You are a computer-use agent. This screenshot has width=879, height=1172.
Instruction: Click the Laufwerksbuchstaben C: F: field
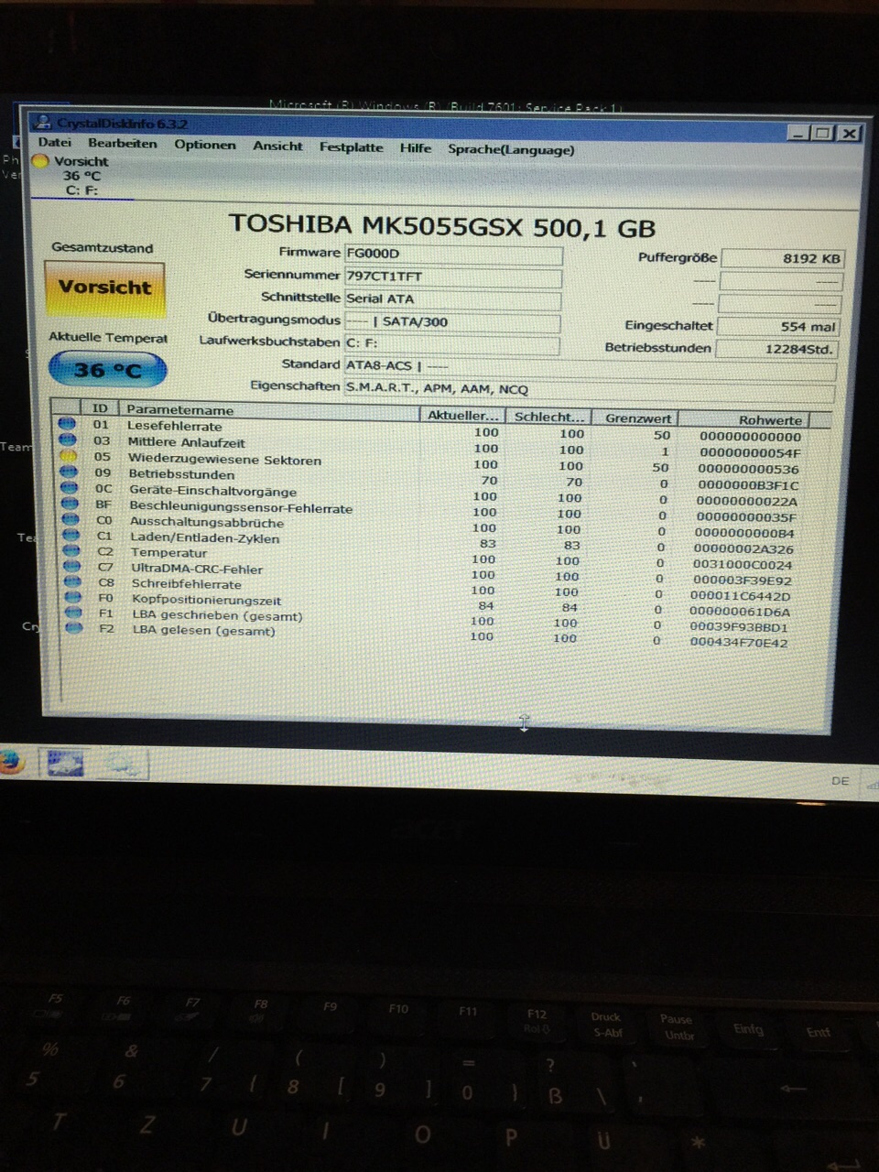(451, 343)
